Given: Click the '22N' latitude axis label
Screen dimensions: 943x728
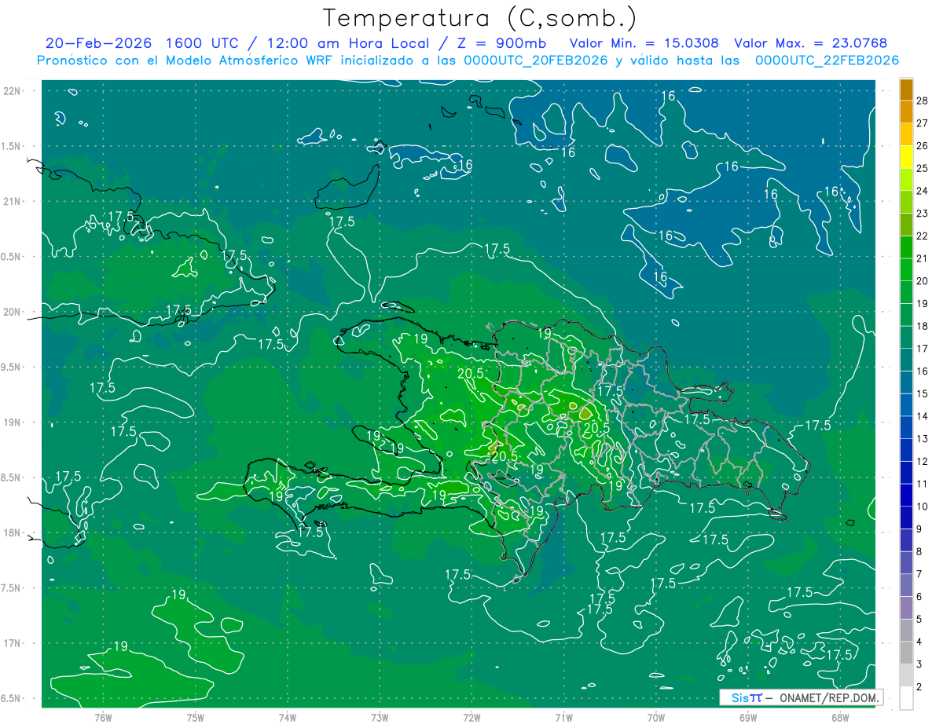Looking at the screenshot, I should pyautogui.click(x=13, y=91).
